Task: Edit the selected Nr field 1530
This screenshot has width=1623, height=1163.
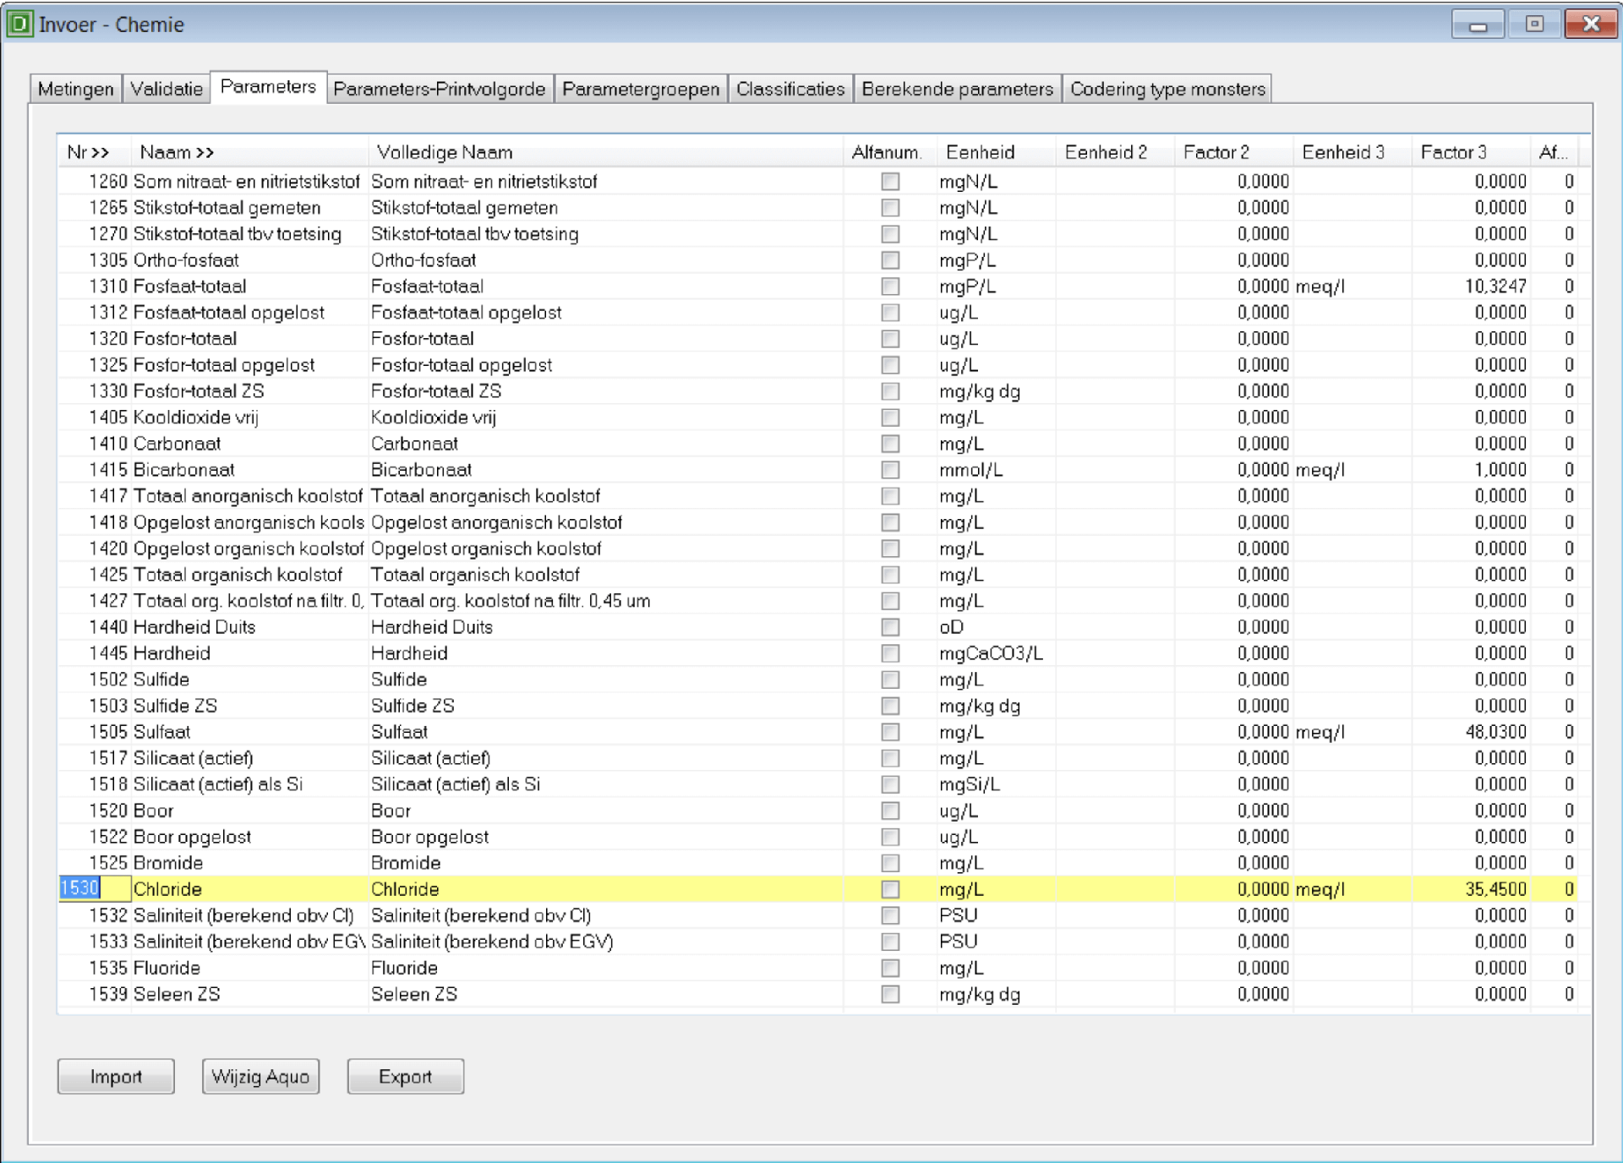Action: [94, 888]
